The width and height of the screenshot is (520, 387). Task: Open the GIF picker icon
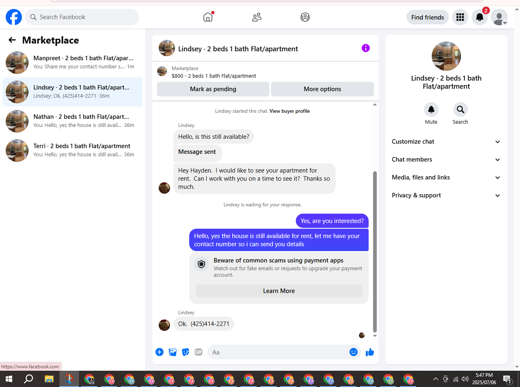pos(199,352)
